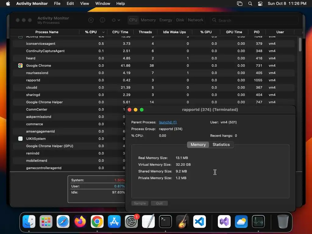
Task: Open Visual Studio from the Dock
Action: [224, 222]
